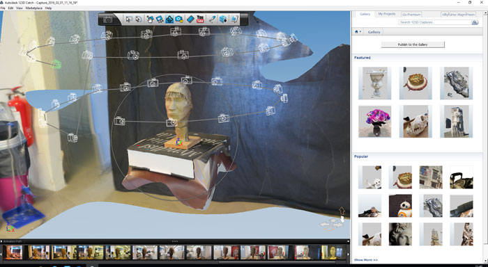Image resolution: width=488 pixels, height=267 pixels.
Task: Click the Autodesk app icon in title bar
Action: coord(2,3)
